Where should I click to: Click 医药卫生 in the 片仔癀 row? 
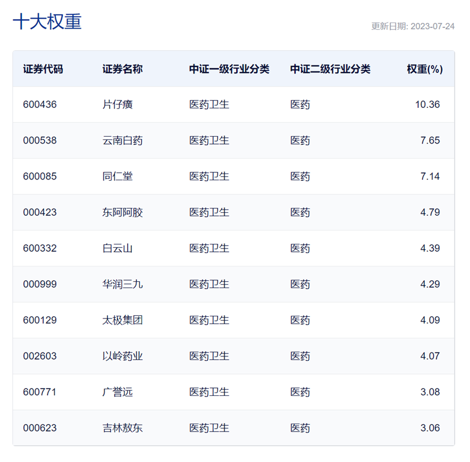tap(209, 104)
